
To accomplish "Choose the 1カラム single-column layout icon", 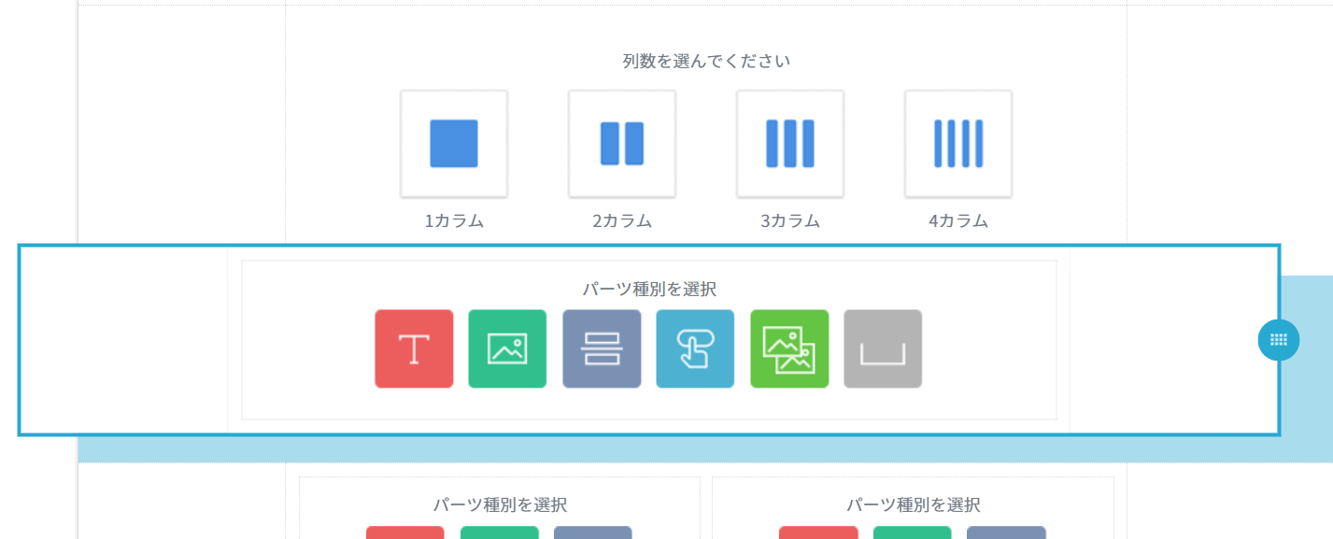I will (454, 144).
